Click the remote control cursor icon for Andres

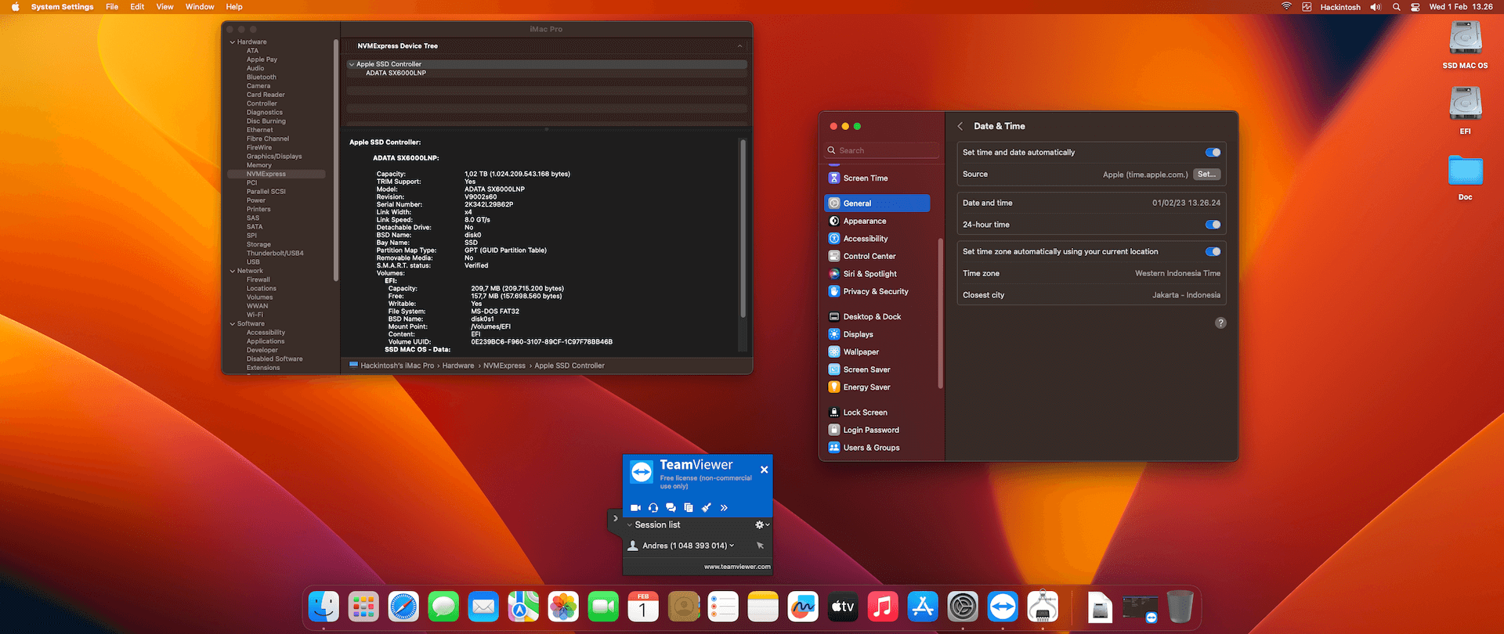coord(760,546)
